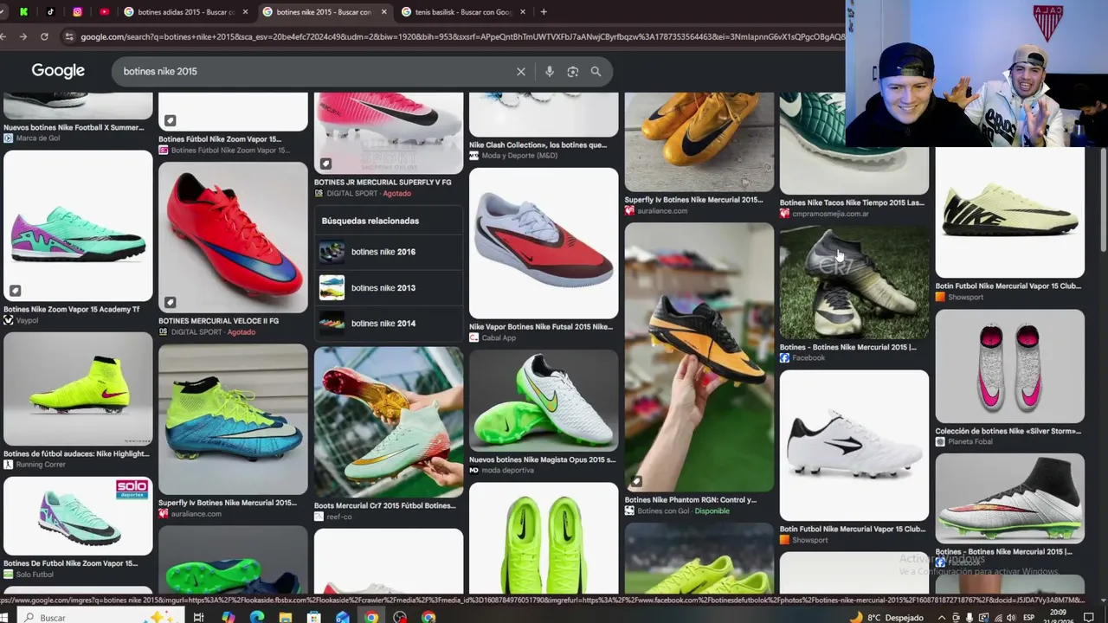Launch Microsoft Edge from the taskbar
The image size is (1108, 623).
[257, 617]
